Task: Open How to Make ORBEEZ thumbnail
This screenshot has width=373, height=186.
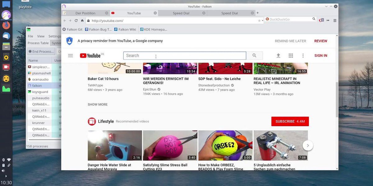Action: pos(225,145)
